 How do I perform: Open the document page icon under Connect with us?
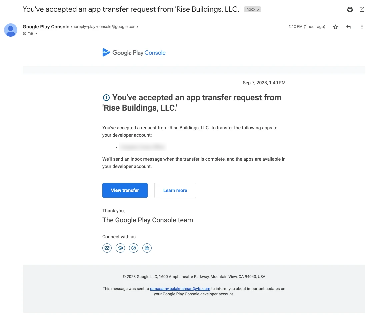click(x=147, y=248)
